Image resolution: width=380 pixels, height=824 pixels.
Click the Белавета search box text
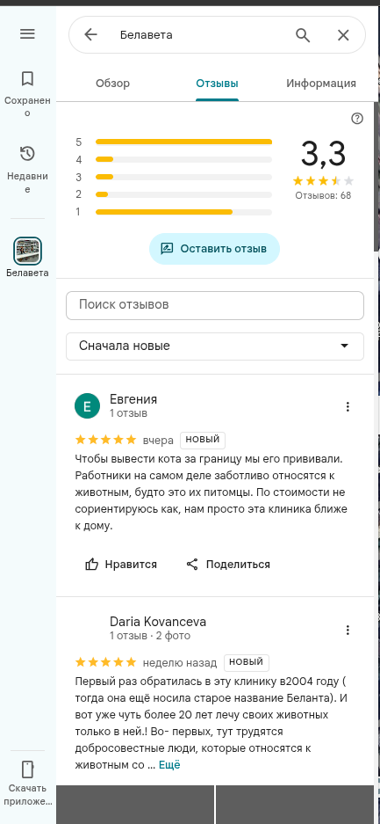click(147, 35)
